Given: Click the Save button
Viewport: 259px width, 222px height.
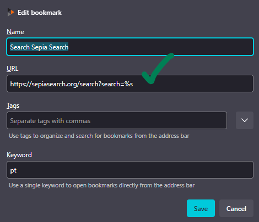Looking at the screenshot, I should [201, 208].
